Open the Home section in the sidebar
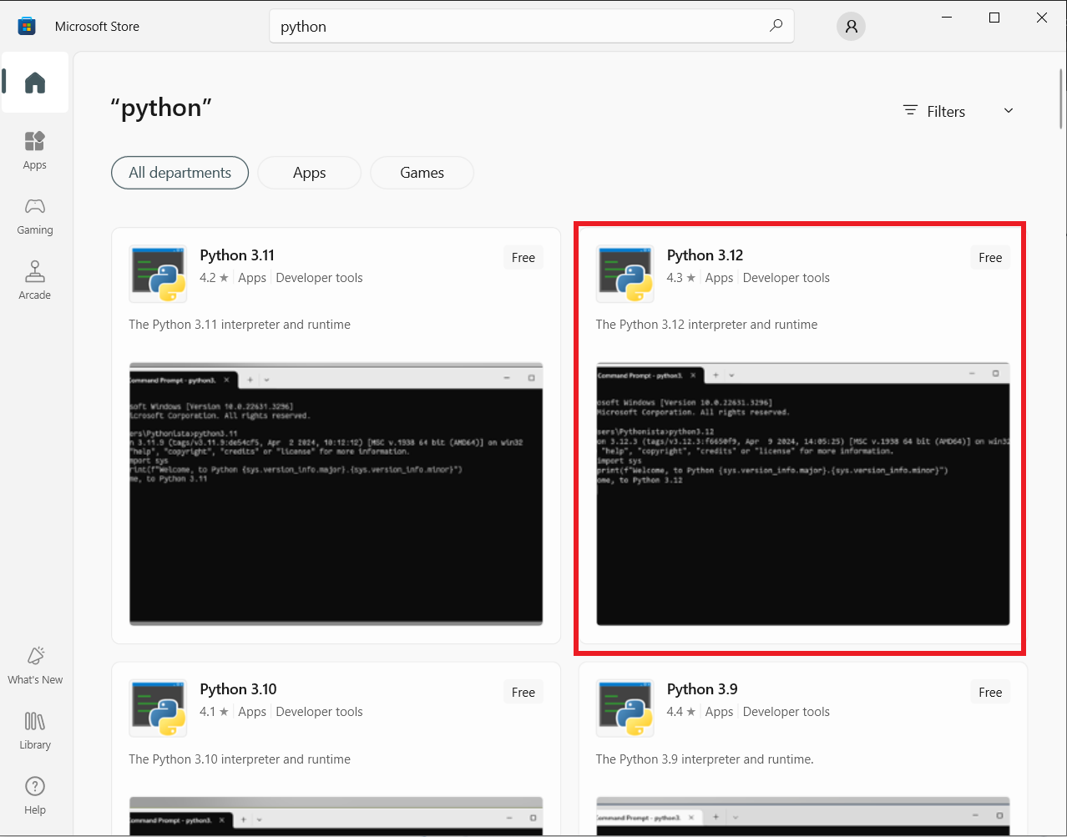 [x=34, y=82]
